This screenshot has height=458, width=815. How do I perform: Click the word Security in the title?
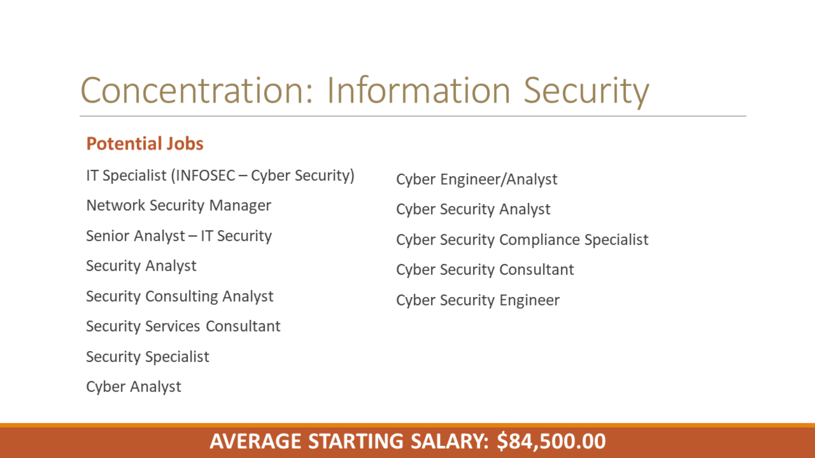pos(586,92)
